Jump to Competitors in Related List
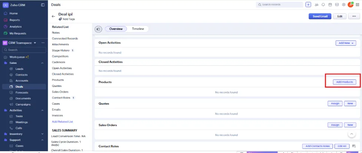 pos(60,56)
